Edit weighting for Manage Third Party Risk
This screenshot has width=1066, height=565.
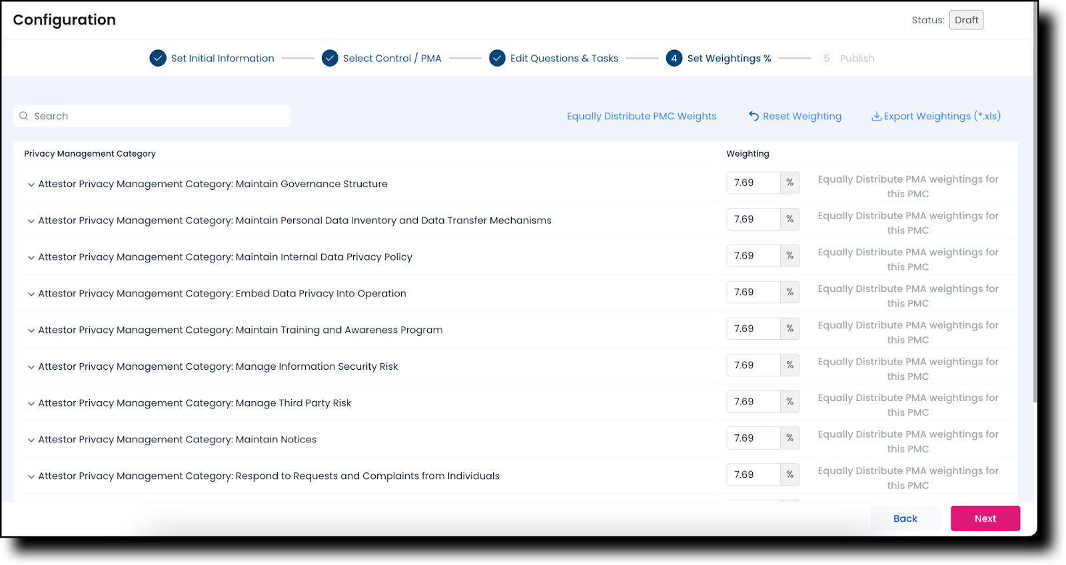point(753,402)
